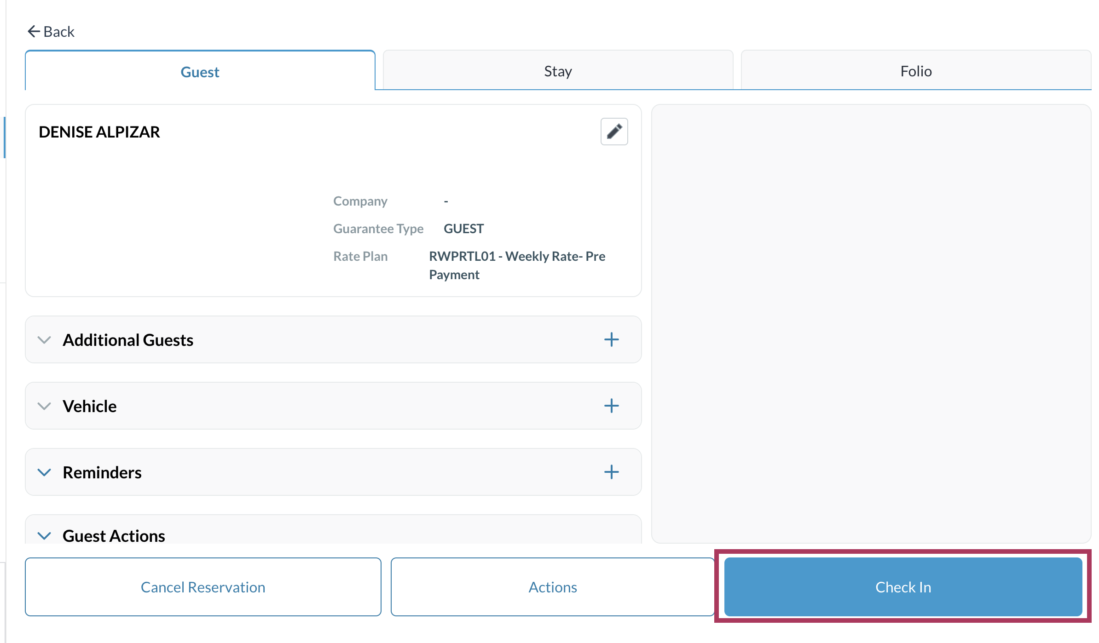Screen dimensions: 1099x643
Task: Open the Actions button menu
Action: click(552, 587)
